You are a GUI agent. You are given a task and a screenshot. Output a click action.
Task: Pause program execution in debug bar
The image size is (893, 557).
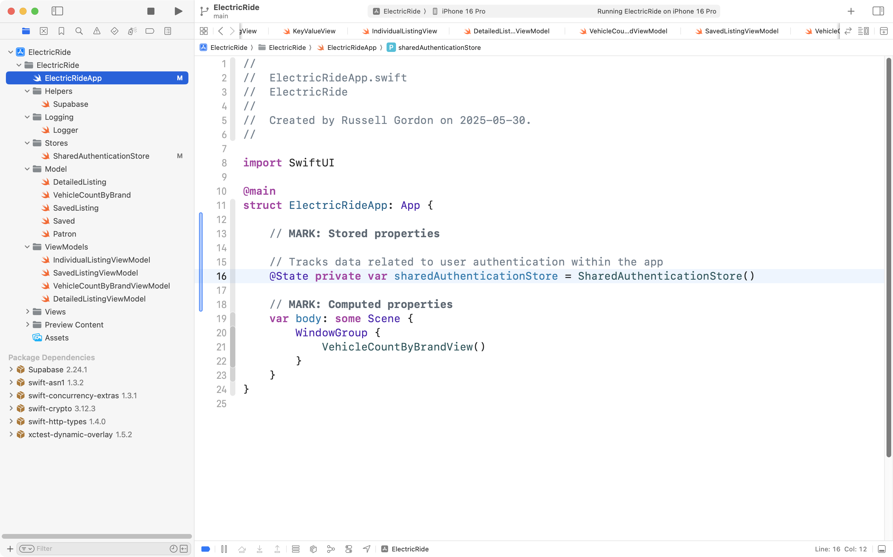click(x=224, y=549)
